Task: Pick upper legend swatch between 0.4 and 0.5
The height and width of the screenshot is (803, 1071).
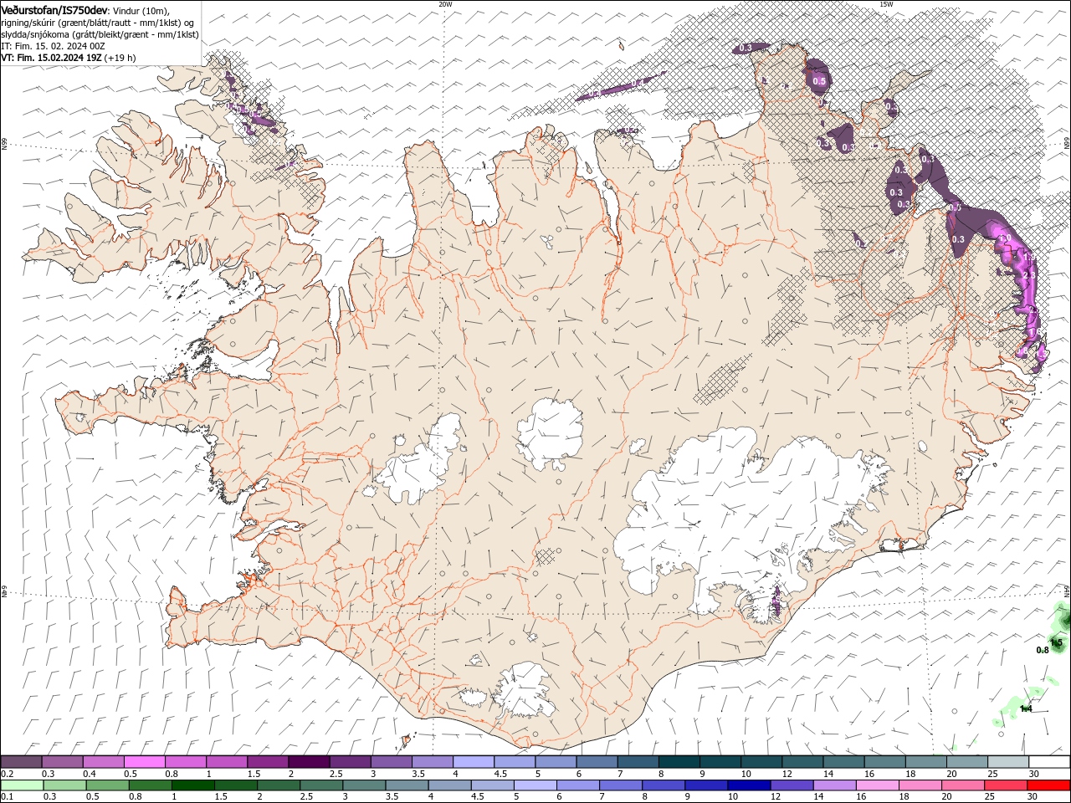Action: tap(103, 762)
